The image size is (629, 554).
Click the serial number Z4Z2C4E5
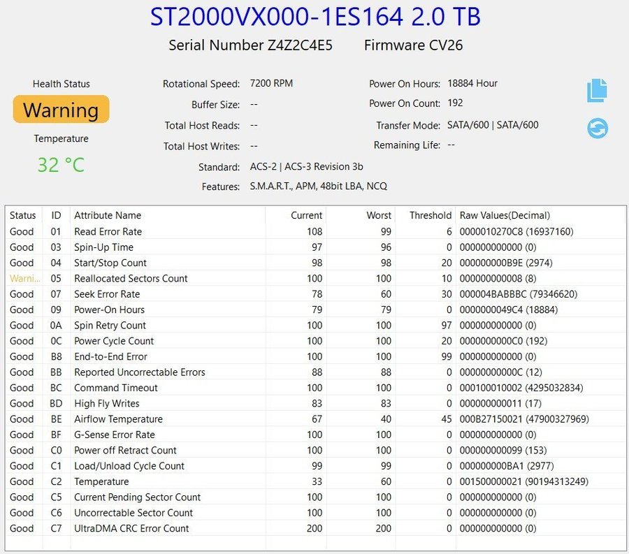point(300,45)
